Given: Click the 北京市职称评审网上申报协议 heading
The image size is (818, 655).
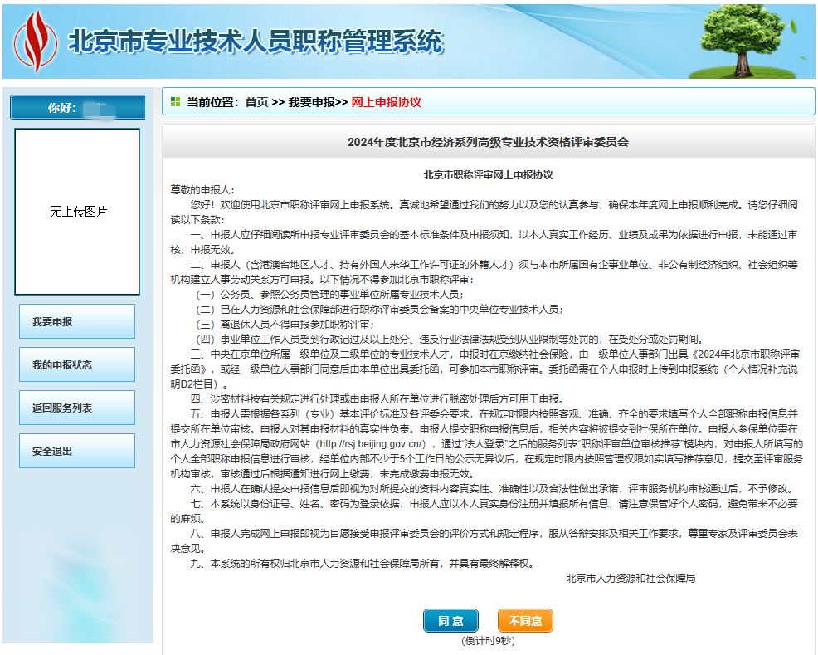Looking at the screenshot, I should pos(488,174).
